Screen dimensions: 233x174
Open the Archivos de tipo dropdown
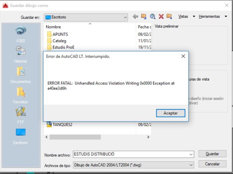pyautogui.click(x=133, y=165)
